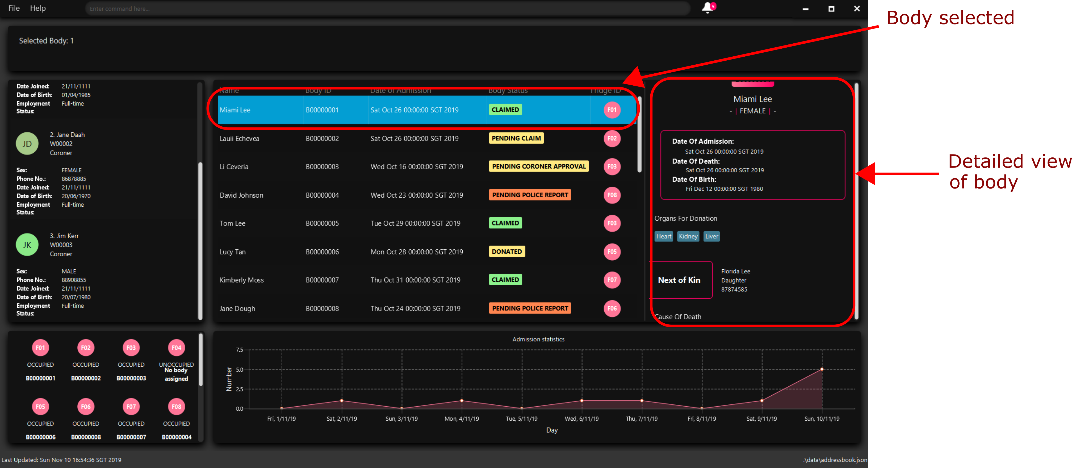This screenshot has width=1072, height=468.
Task: Click the Sun, 10/11/19 chart data point
Action: click(822, 369)
